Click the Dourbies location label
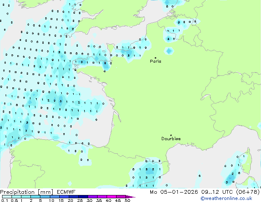The height and width of the screenshot is (202, 261). tap(171, 139)
